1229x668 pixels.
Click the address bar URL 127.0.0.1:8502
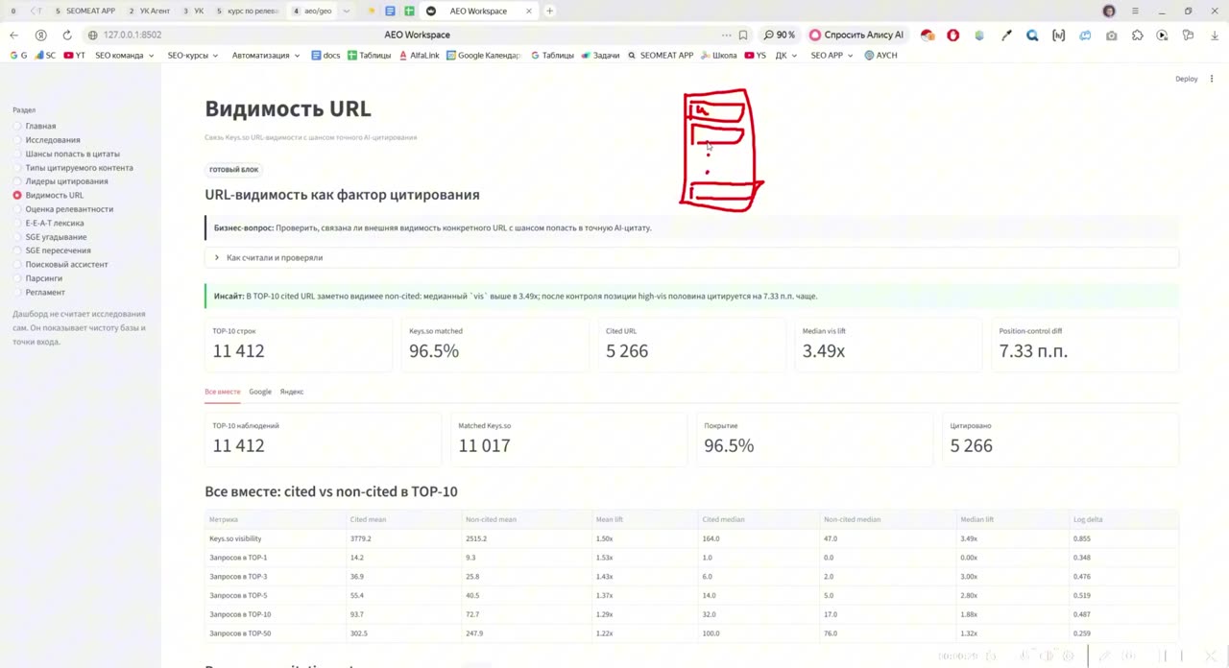[x=133, y=35]
